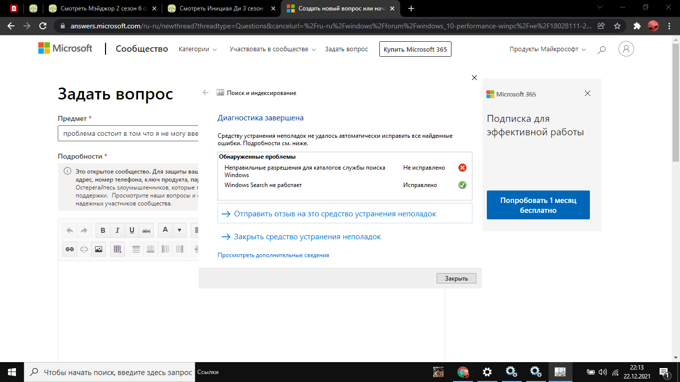
Task: Click the Windows taskbar search box
Action: coord(109,372)
